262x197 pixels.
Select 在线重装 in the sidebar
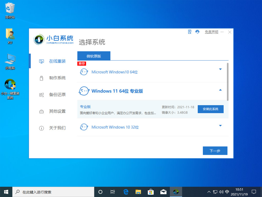point(57,61)
